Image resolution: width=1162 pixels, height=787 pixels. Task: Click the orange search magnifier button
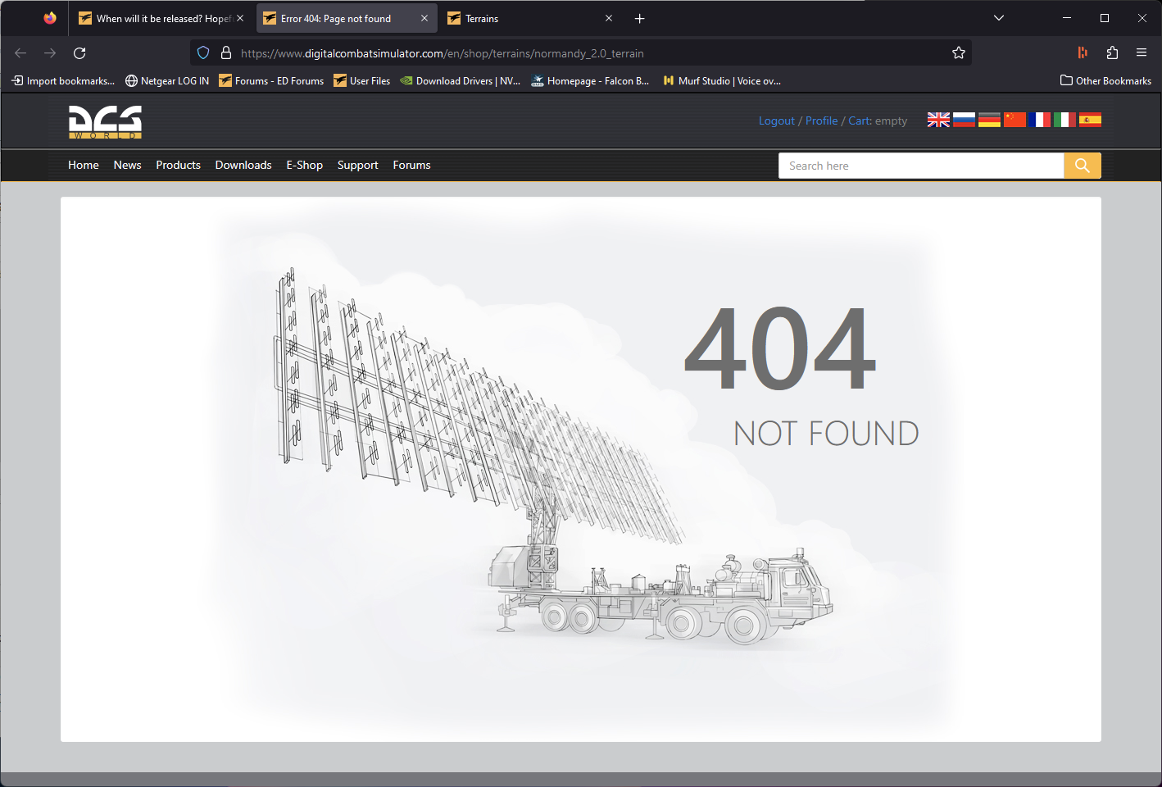click(x=1083, y=166)
